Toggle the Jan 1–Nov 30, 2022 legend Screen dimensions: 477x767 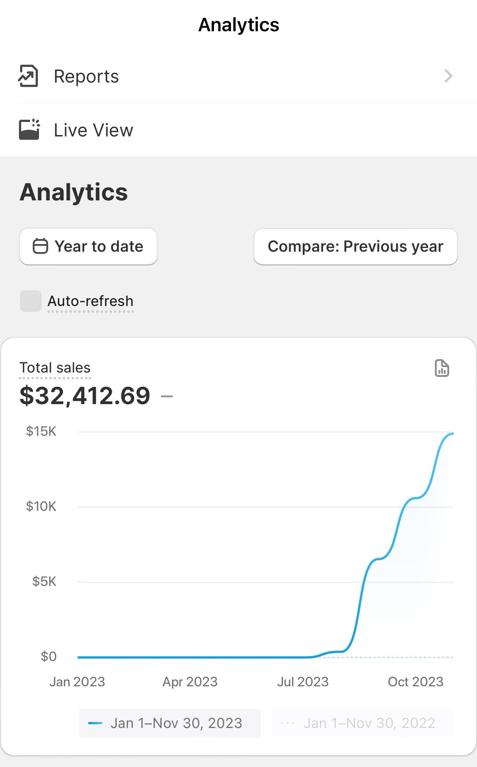[x=363, y=723]
